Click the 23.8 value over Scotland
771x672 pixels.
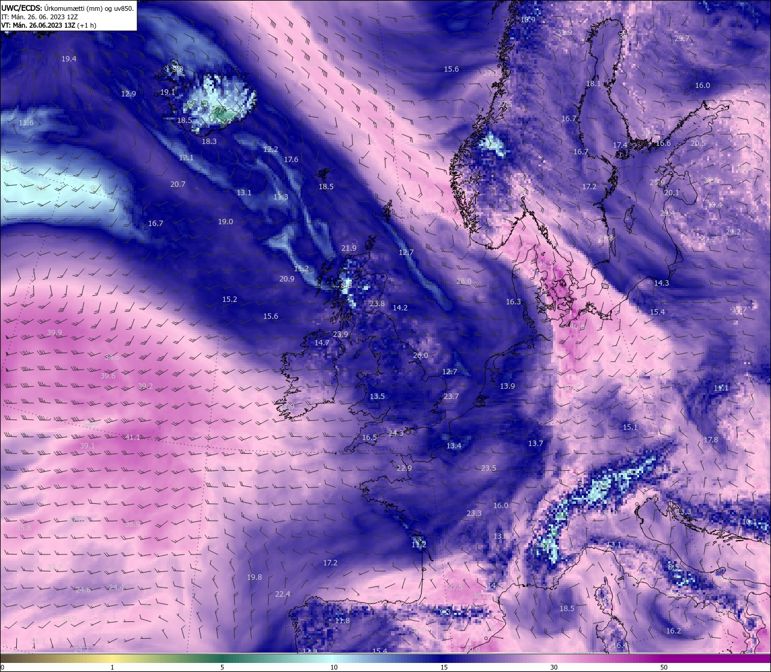tap(377, 304)
